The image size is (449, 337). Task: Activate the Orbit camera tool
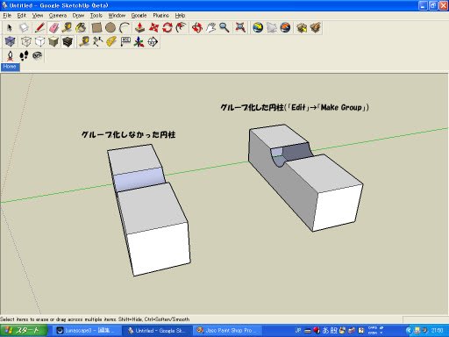click(x=197, y=28)
